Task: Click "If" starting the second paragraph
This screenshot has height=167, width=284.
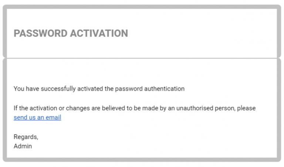Action: coord(16,108)
